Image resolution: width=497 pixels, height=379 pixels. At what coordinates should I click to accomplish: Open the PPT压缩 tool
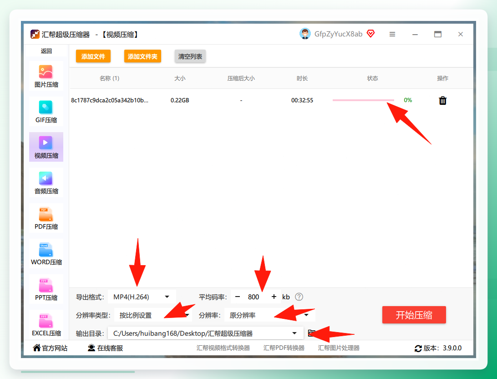46,289
